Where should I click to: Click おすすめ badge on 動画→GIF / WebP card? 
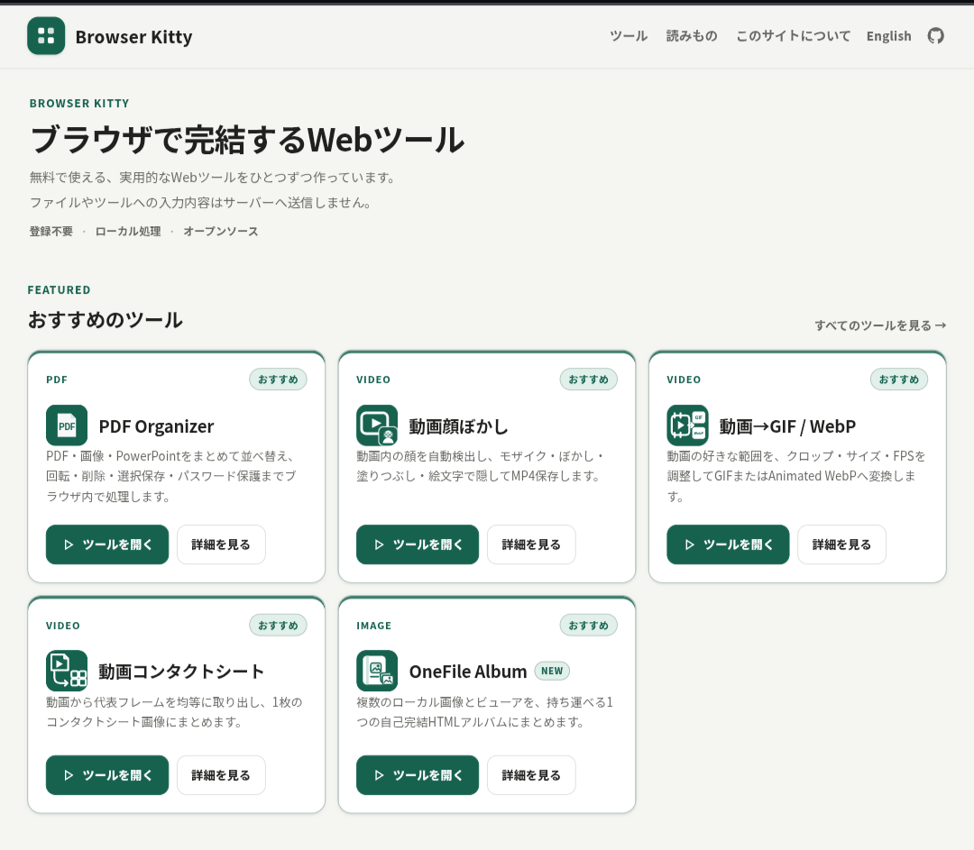(x=899, y=379)
